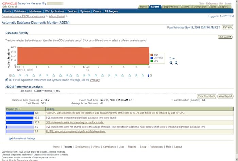Screen dimensions: 238x161
Task: Click footer Home link
Action: (x=56, y=147)
